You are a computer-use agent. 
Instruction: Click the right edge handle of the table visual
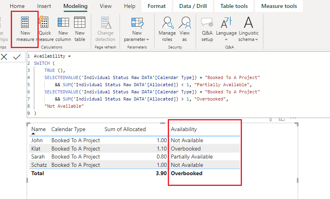[298, 180]
